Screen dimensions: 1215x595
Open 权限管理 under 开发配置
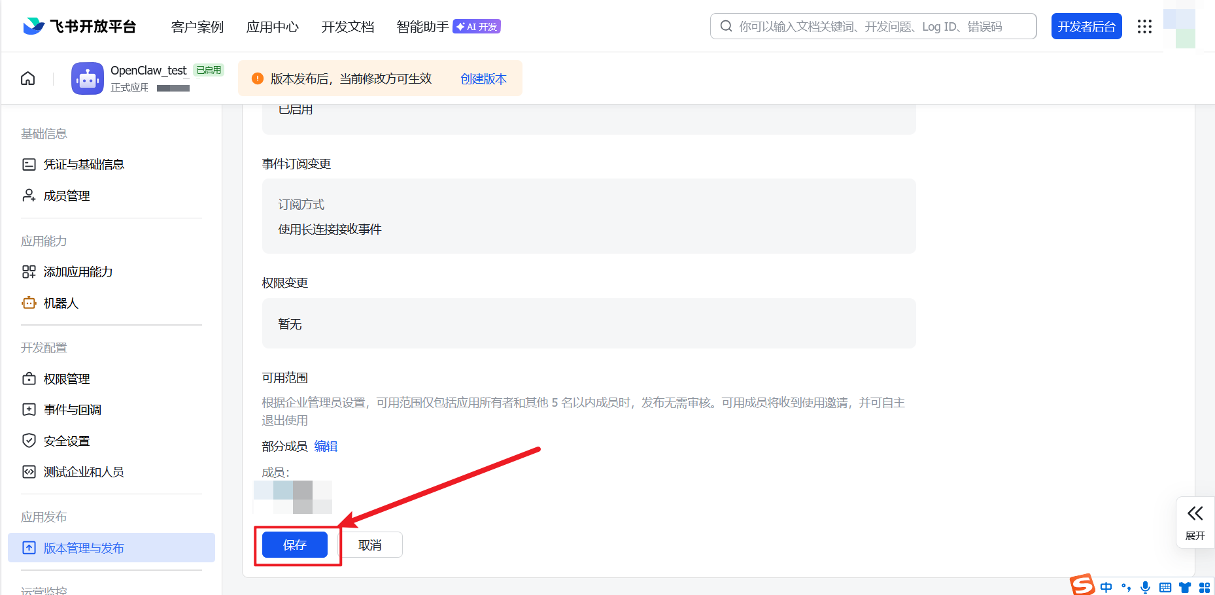67,378
